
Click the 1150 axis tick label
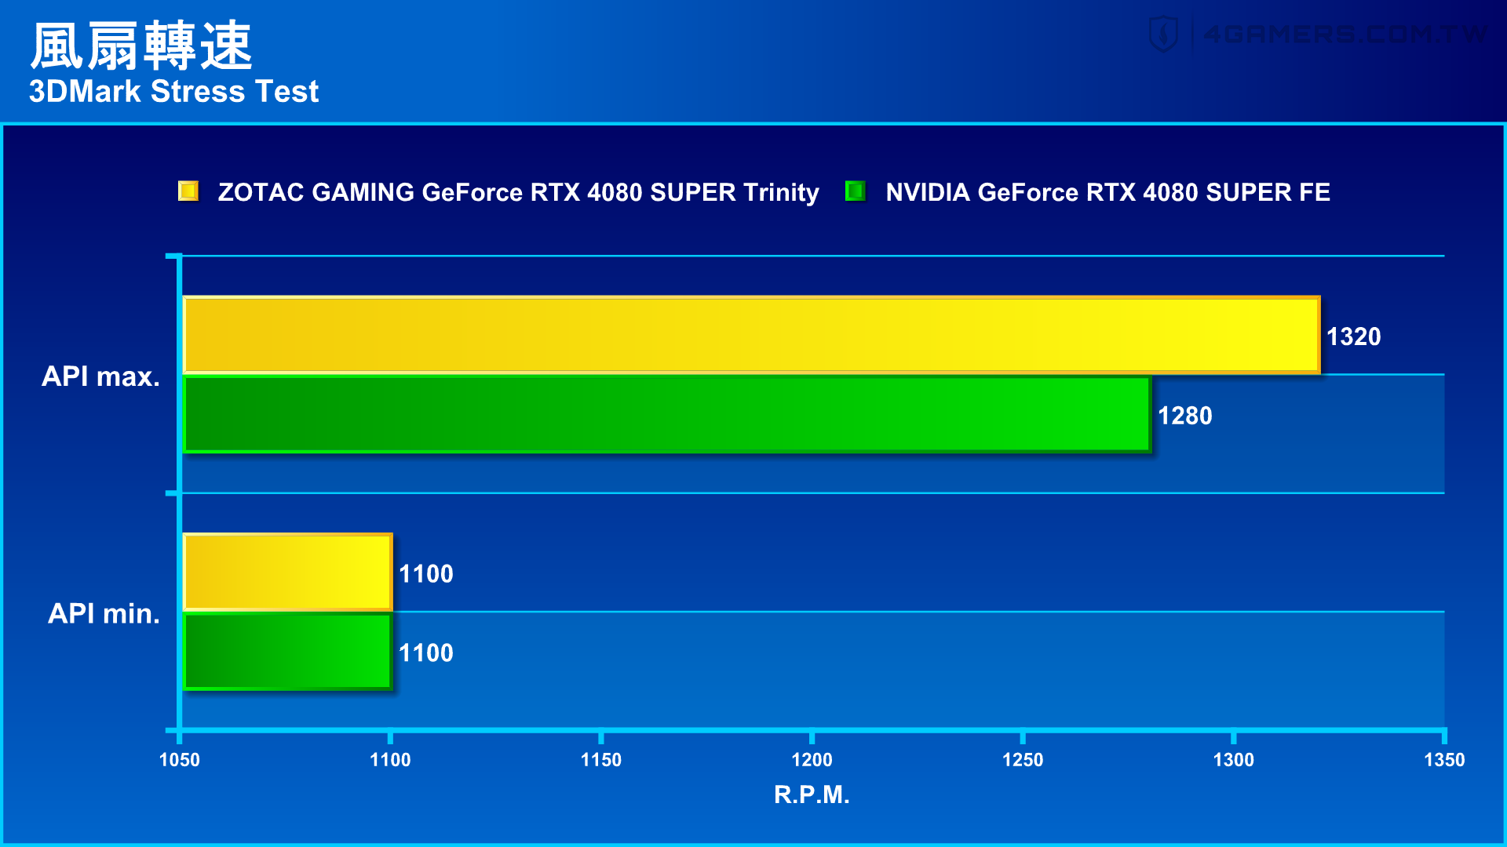point(600,760)
